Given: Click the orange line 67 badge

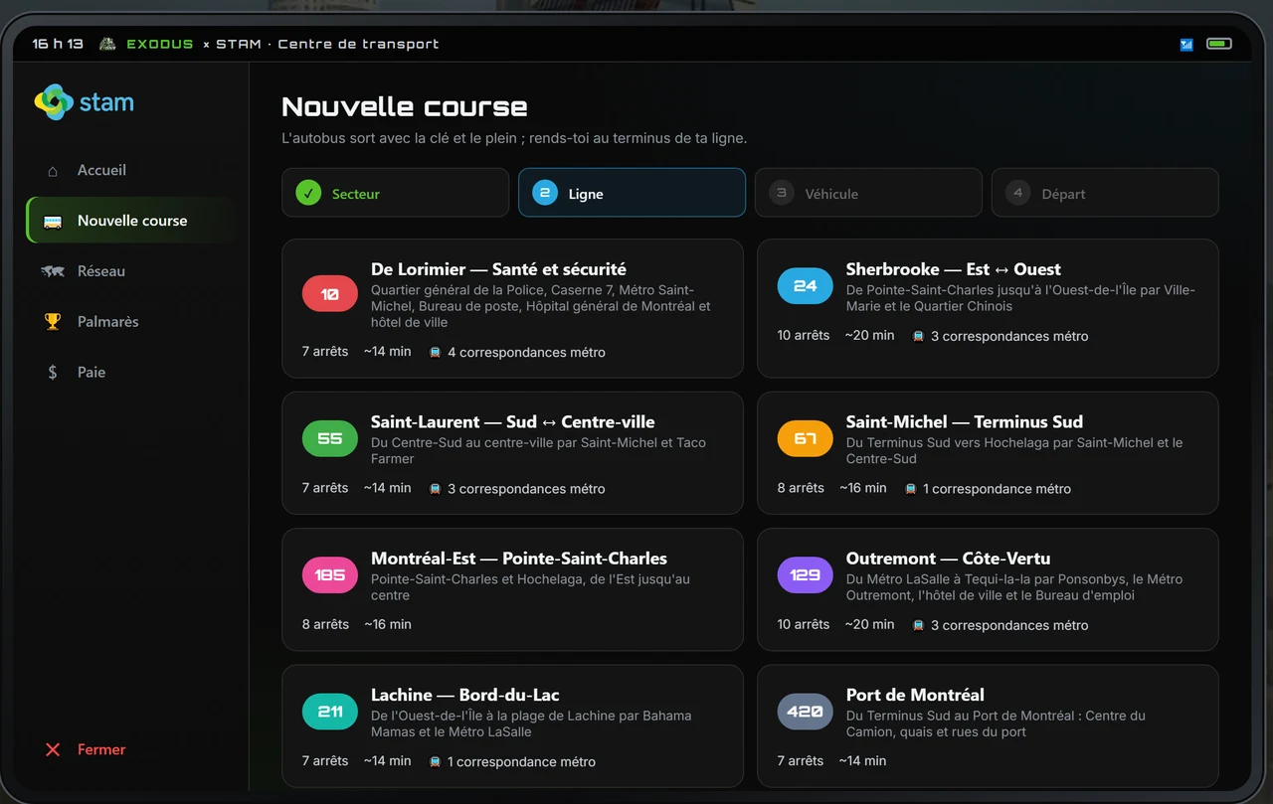Looking at the screenshot, I should [x=806, y=439].
